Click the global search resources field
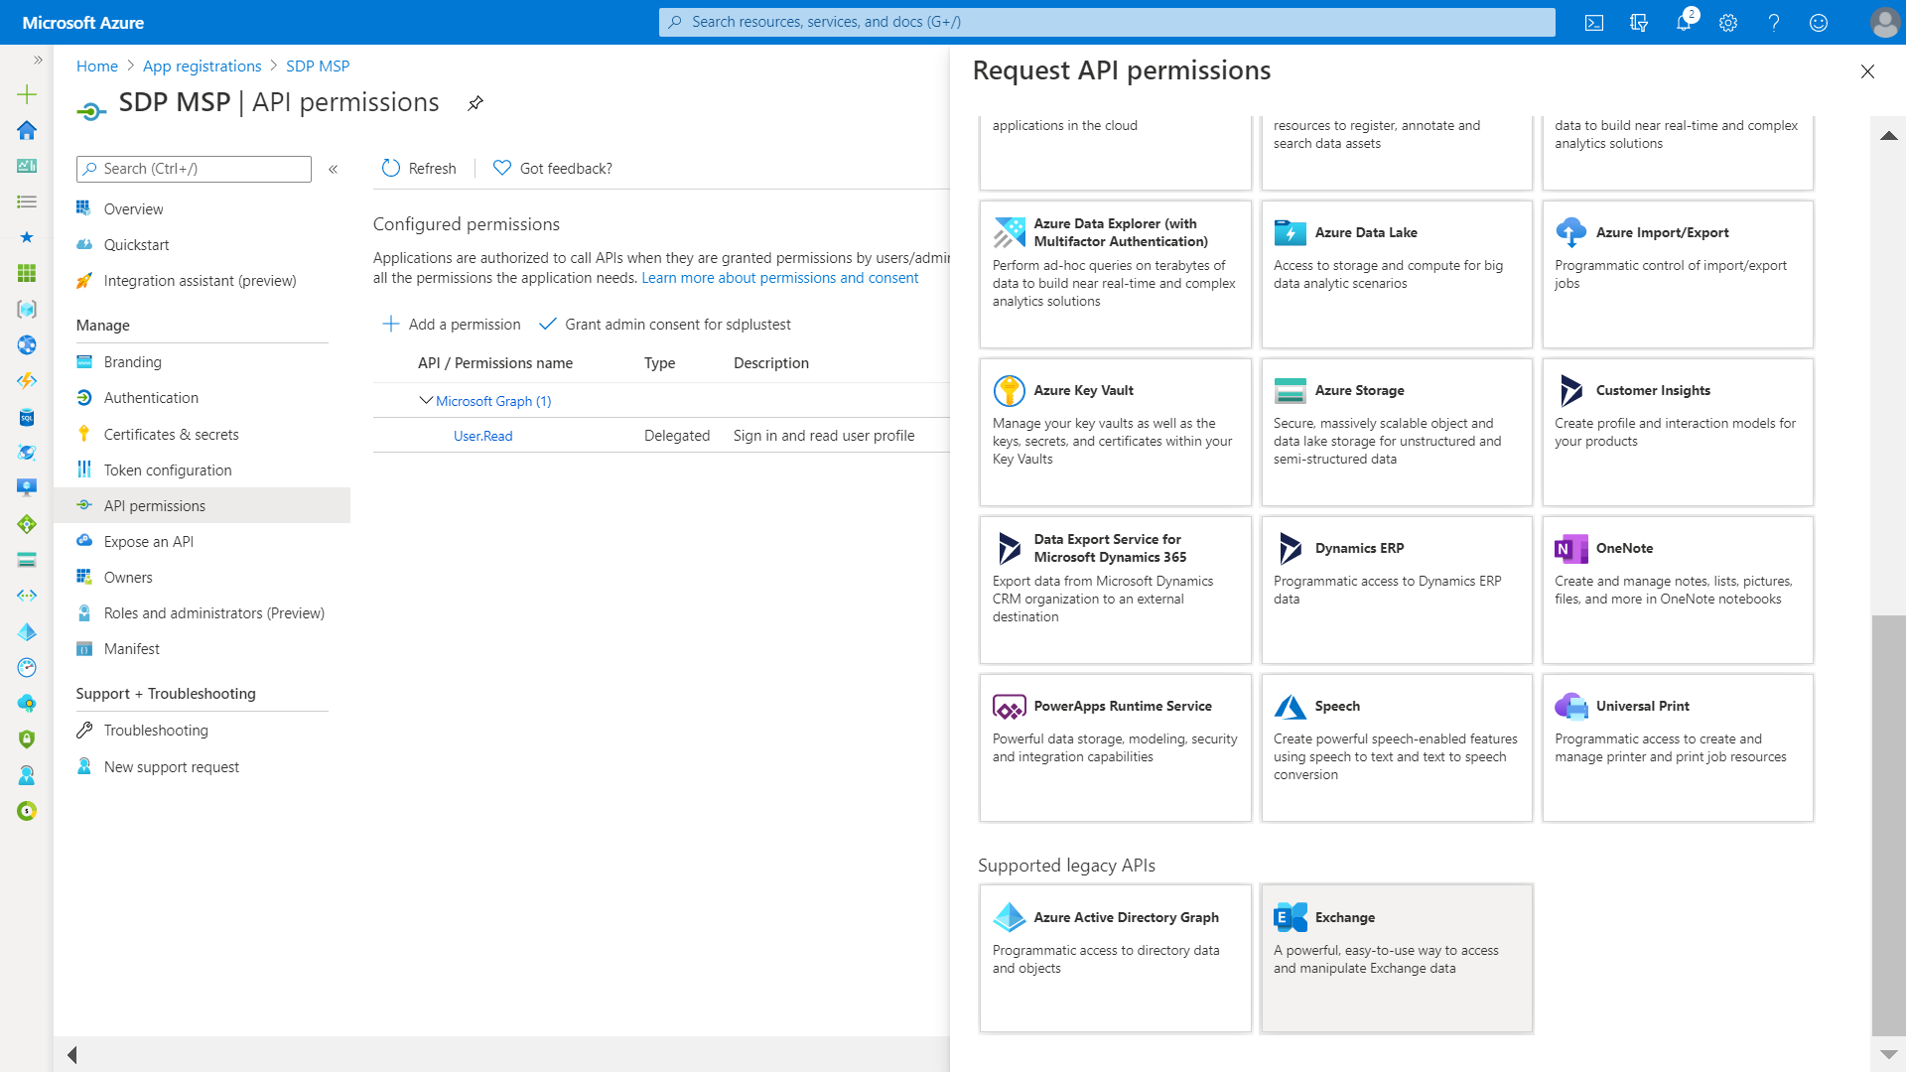The width and height of the screenshot is (1906, 1072). 1107,22
